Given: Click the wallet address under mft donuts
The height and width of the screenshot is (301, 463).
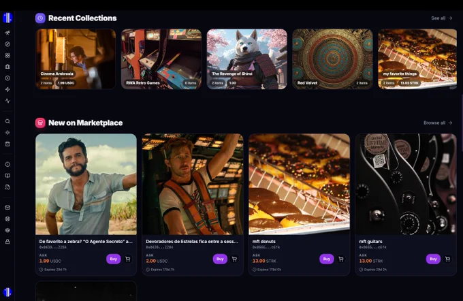Looking at the screenshot, I should pos(266,247).
